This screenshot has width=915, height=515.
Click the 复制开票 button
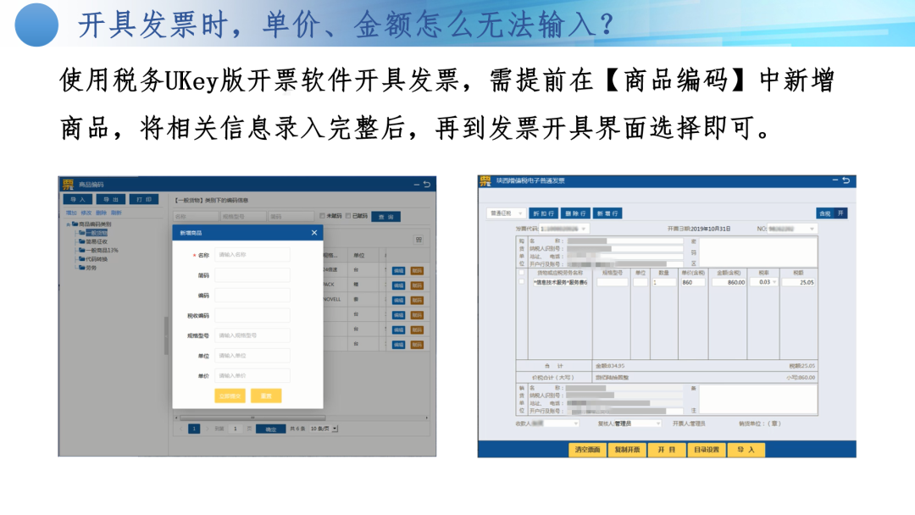point(627,450)
